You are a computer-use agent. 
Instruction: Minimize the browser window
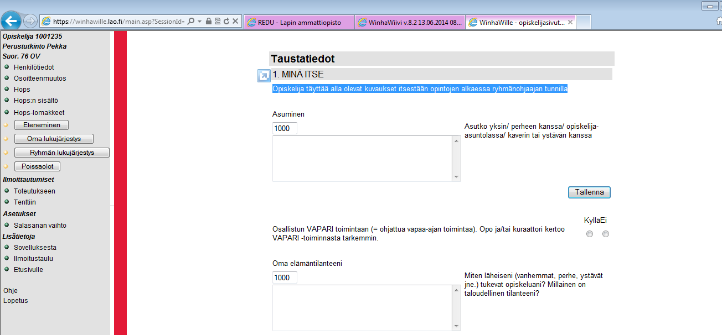click(x=709, y=6)
